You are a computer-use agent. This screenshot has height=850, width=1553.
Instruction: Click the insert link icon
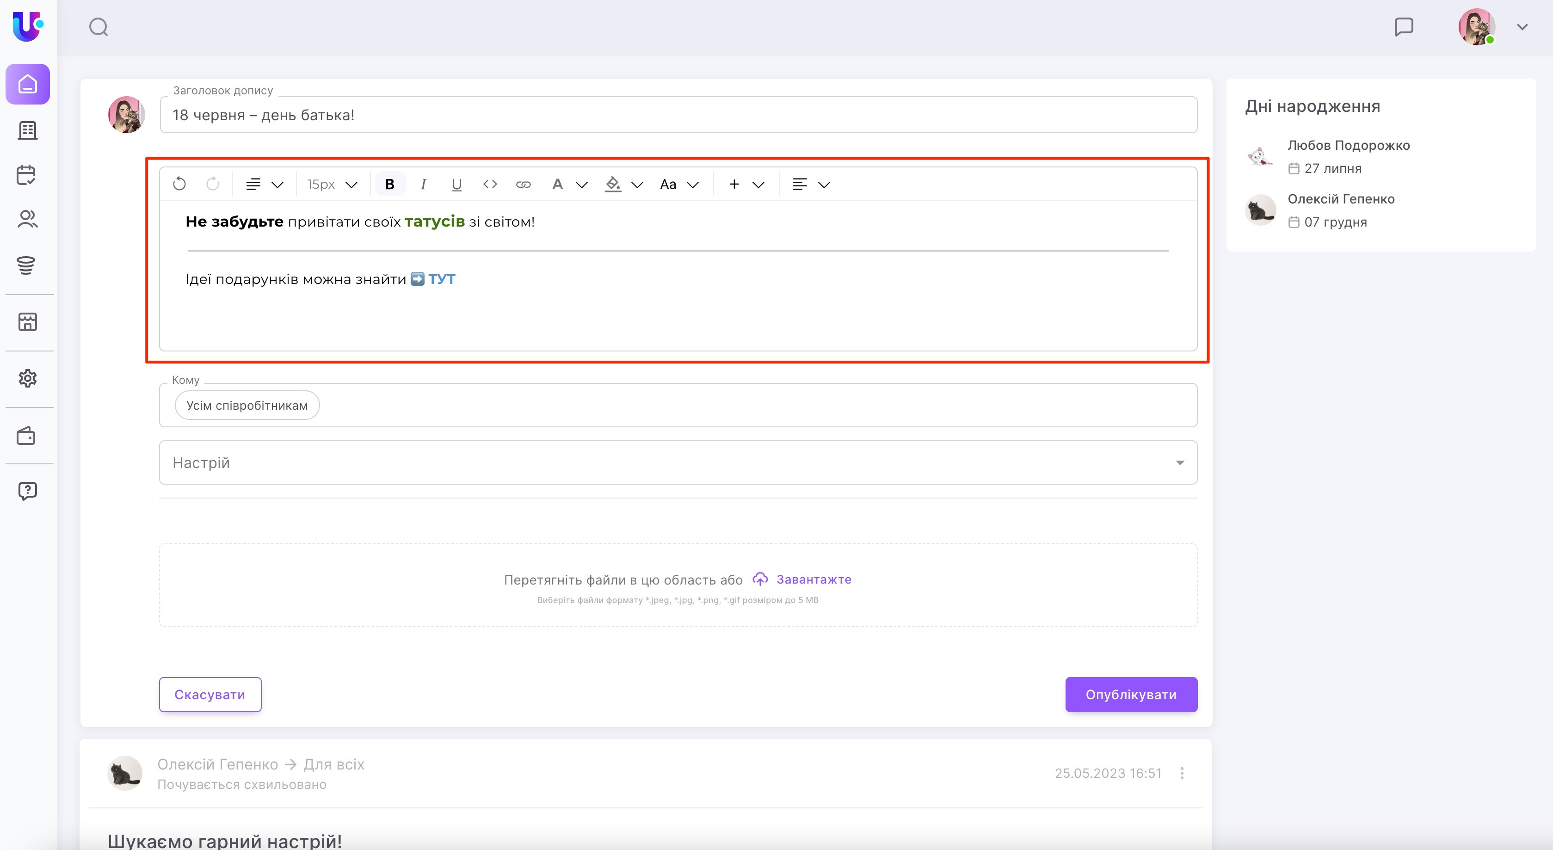tap(523, 184)
